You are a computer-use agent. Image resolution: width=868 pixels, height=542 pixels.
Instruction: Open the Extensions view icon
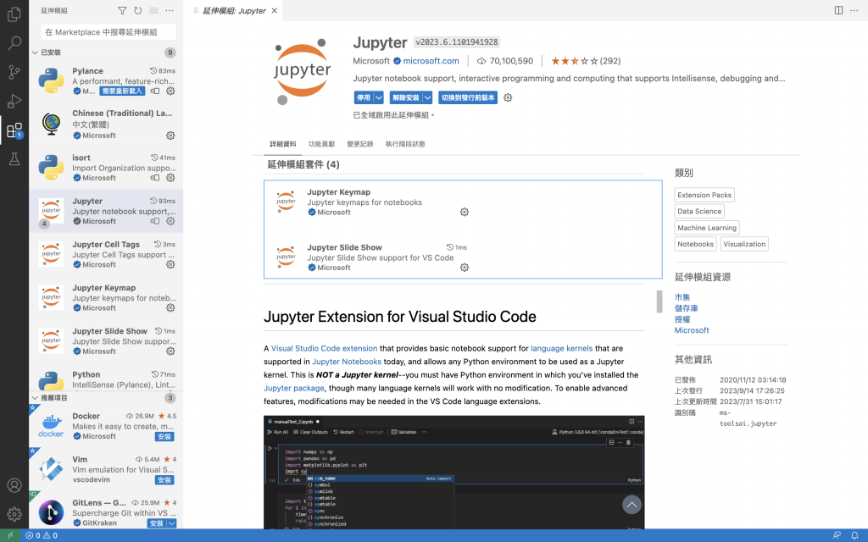click(x=14, y=130)
